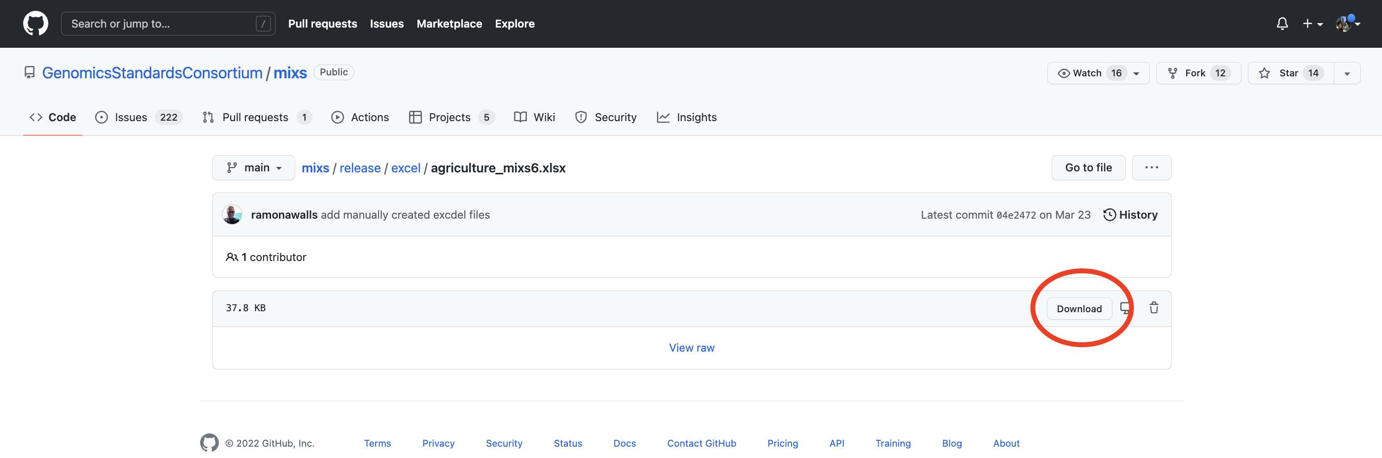
Task: Open the Blog footer link
Action: tap(952, 444)
